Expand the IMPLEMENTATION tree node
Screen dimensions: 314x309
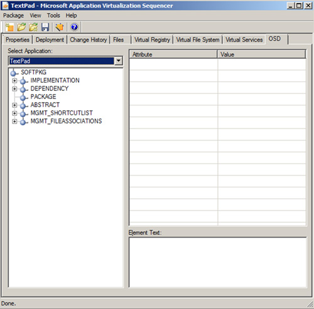click(14, 80)
